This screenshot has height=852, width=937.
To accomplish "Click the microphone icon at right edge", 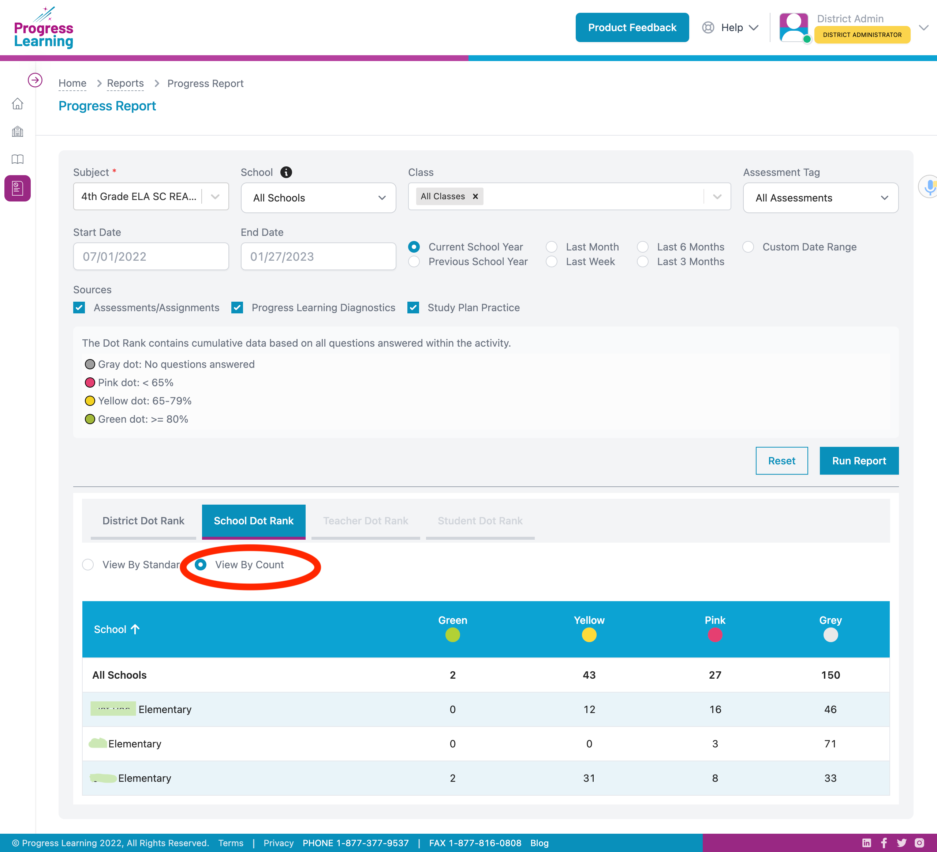I will (x=930, y=186).
